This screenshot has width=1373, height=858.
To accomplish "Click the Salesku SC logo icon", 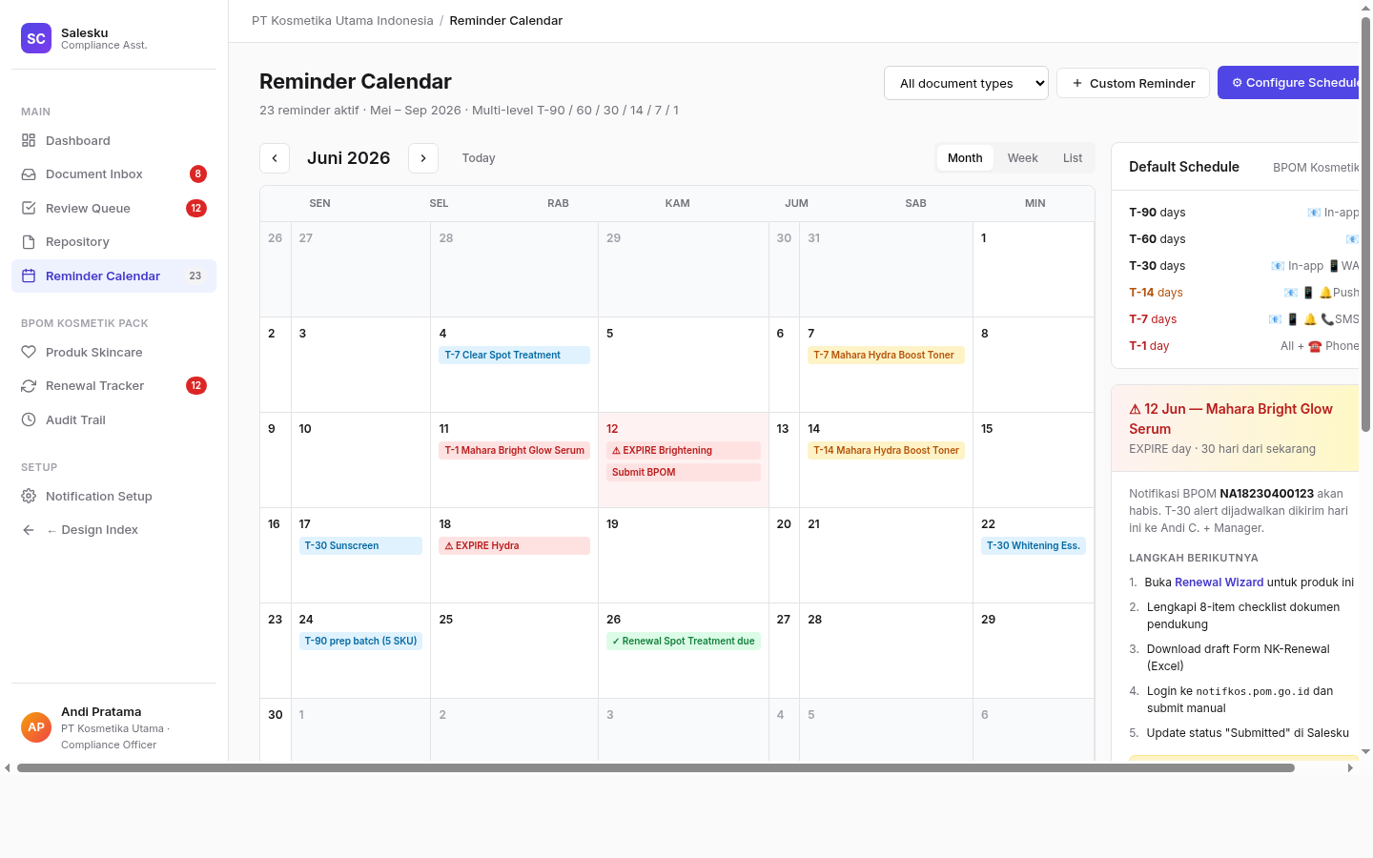I will (x=36, y=38).
